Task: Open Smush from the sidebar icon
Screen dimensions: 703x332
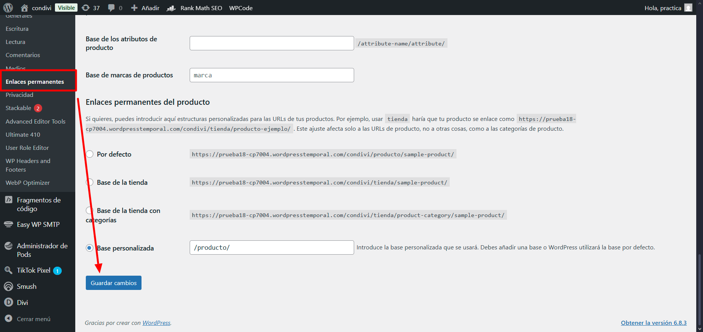Action: pyautogui.click(x=8, y=287)
